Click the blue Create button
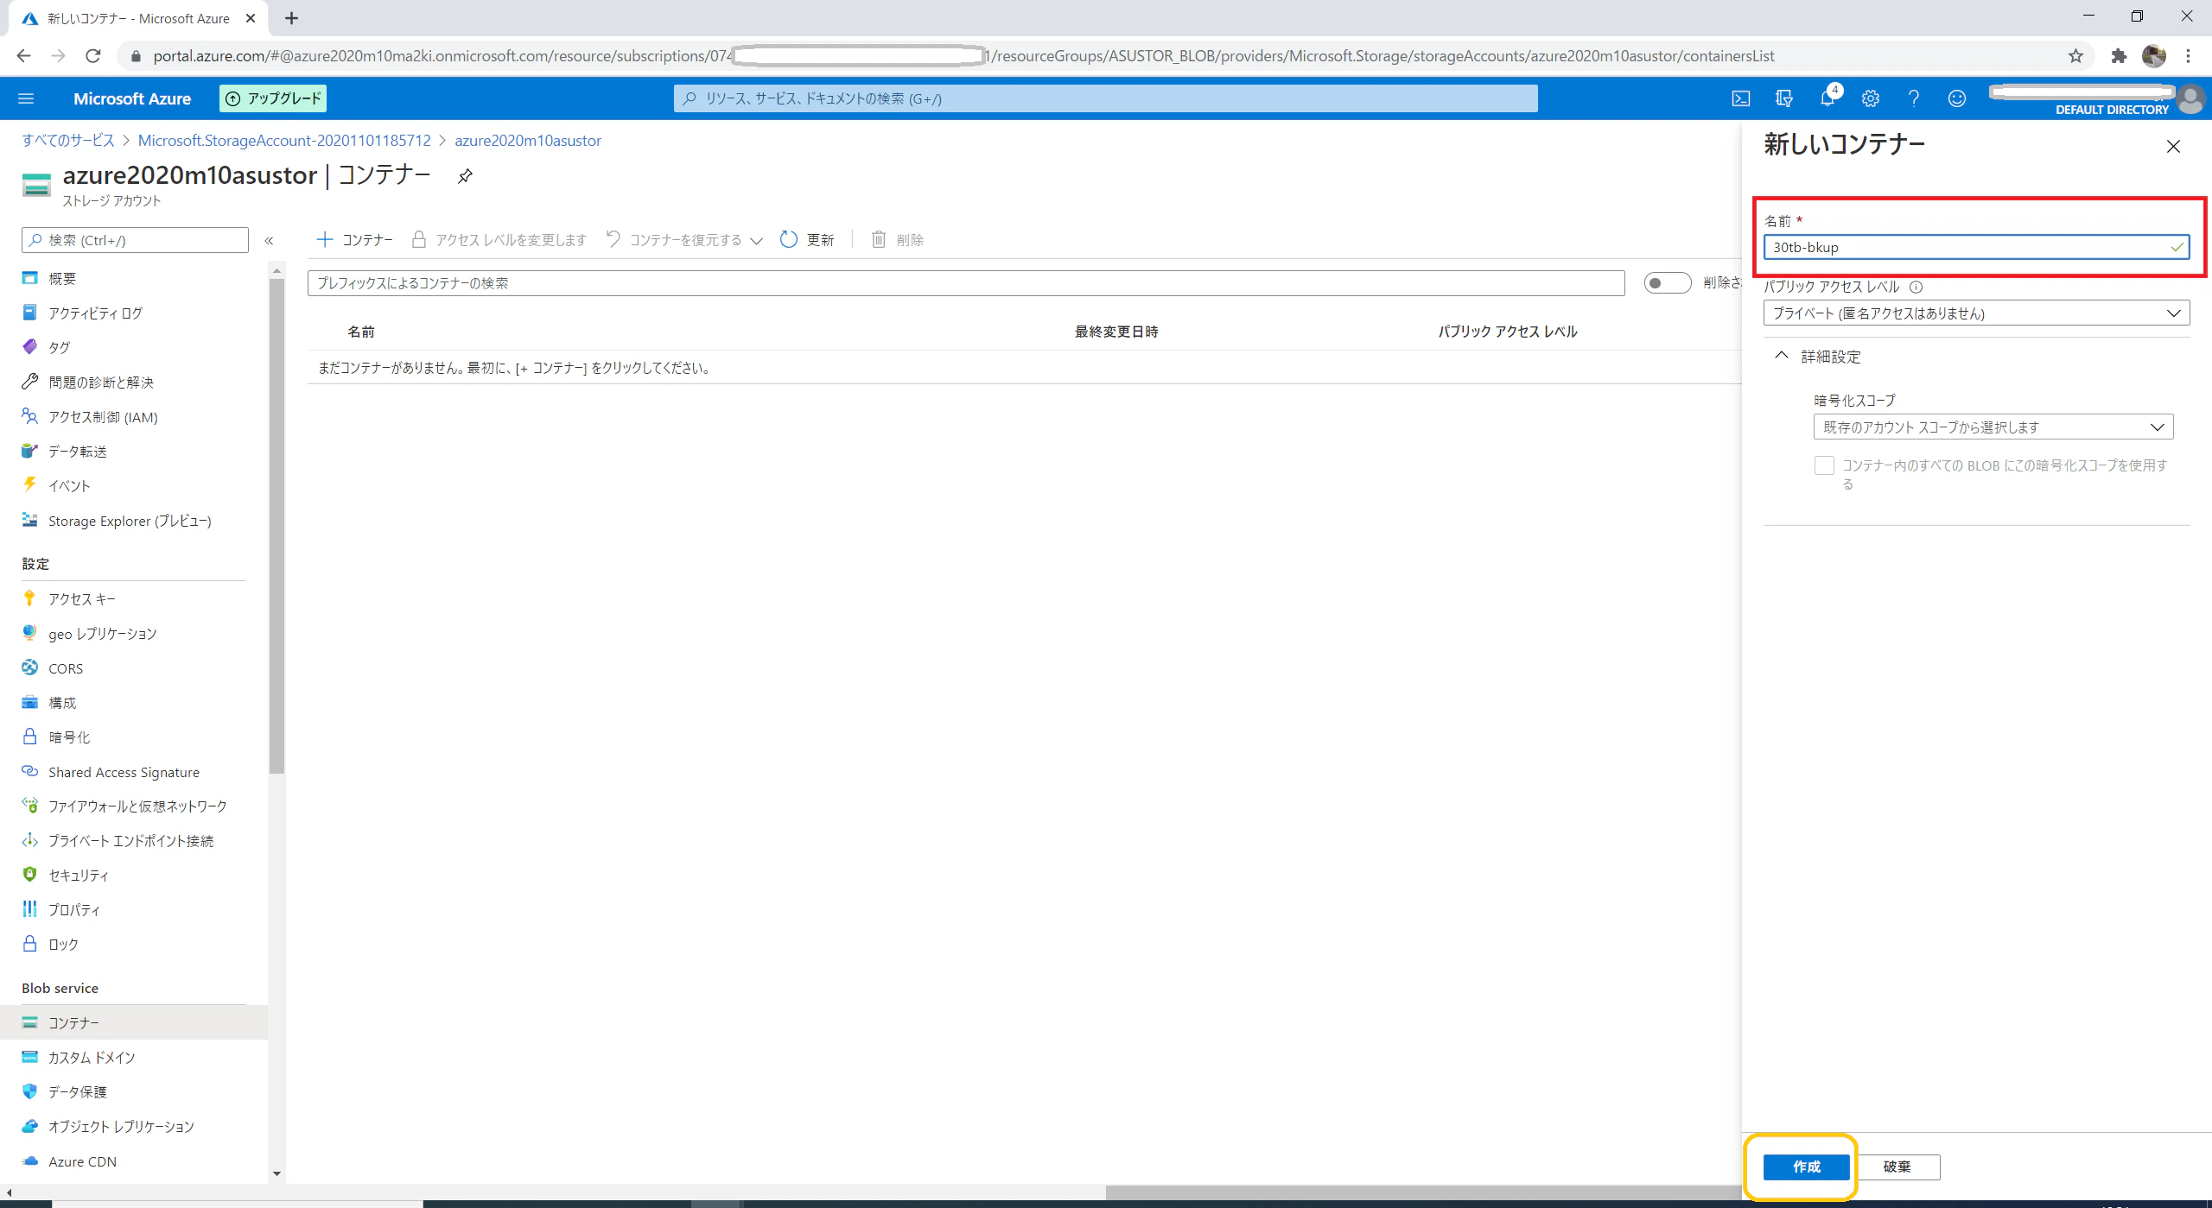The width and height of the screenshot is (2212, 1208). point(1806,1167)
